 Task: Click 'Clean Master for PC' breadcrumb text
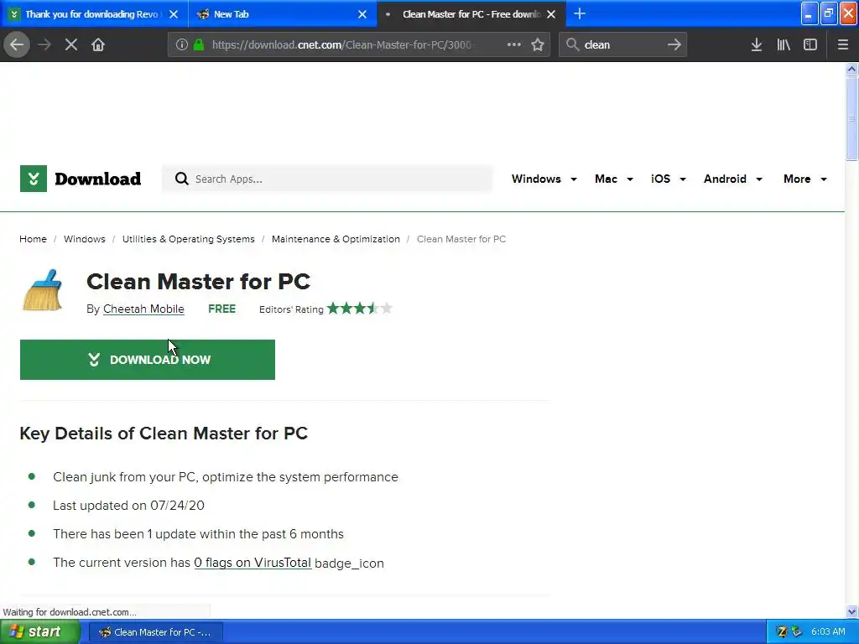click(461, 239)
